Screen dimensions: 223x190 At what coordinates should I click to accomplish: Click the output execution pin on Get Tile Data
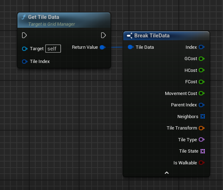[x=103, y=35]
